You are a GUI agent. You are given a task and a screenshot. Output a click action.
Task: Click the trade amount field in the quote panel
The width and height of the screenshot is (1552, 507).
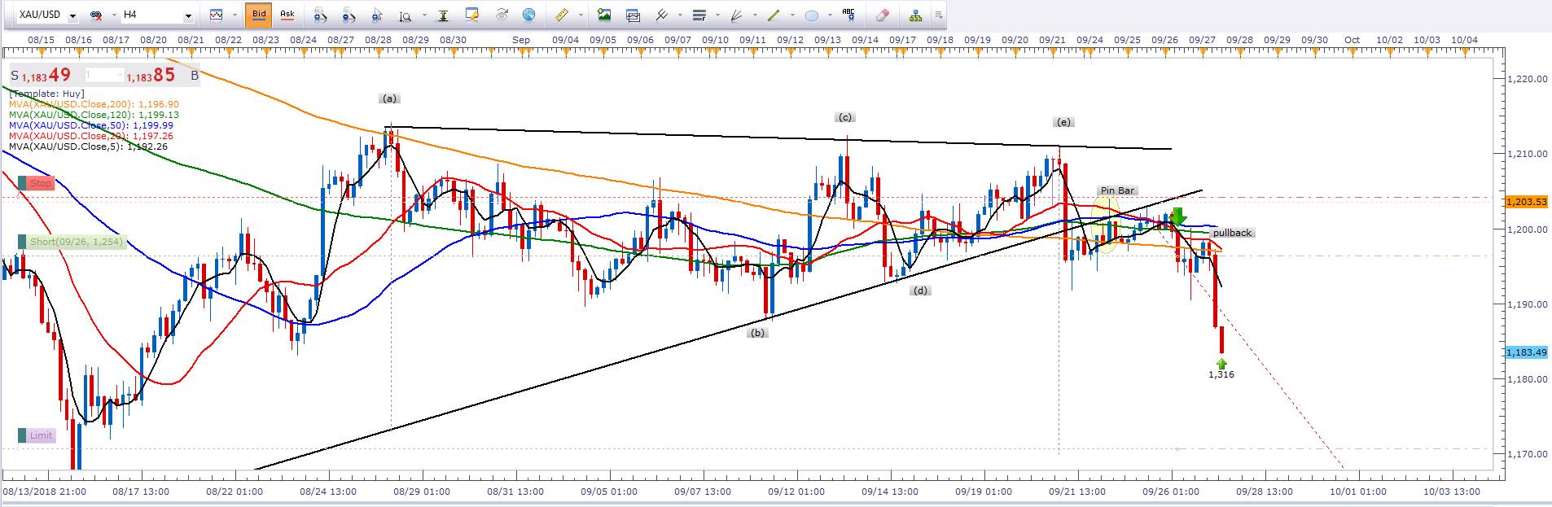pyautogui.click(x=103, y=76)
